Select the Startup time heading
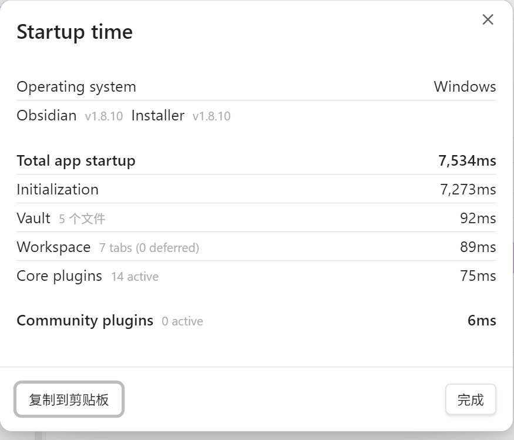This screenshot has width=514, height=440. [75, 32]
